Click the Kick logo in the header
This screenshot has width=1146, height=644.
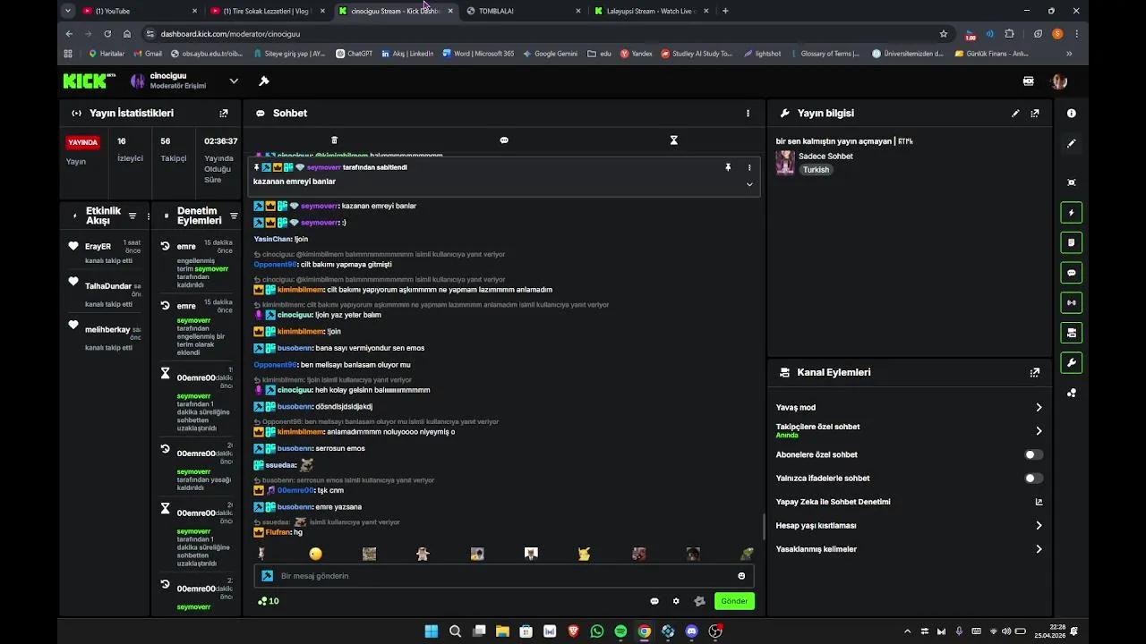[x=89, y=81]
